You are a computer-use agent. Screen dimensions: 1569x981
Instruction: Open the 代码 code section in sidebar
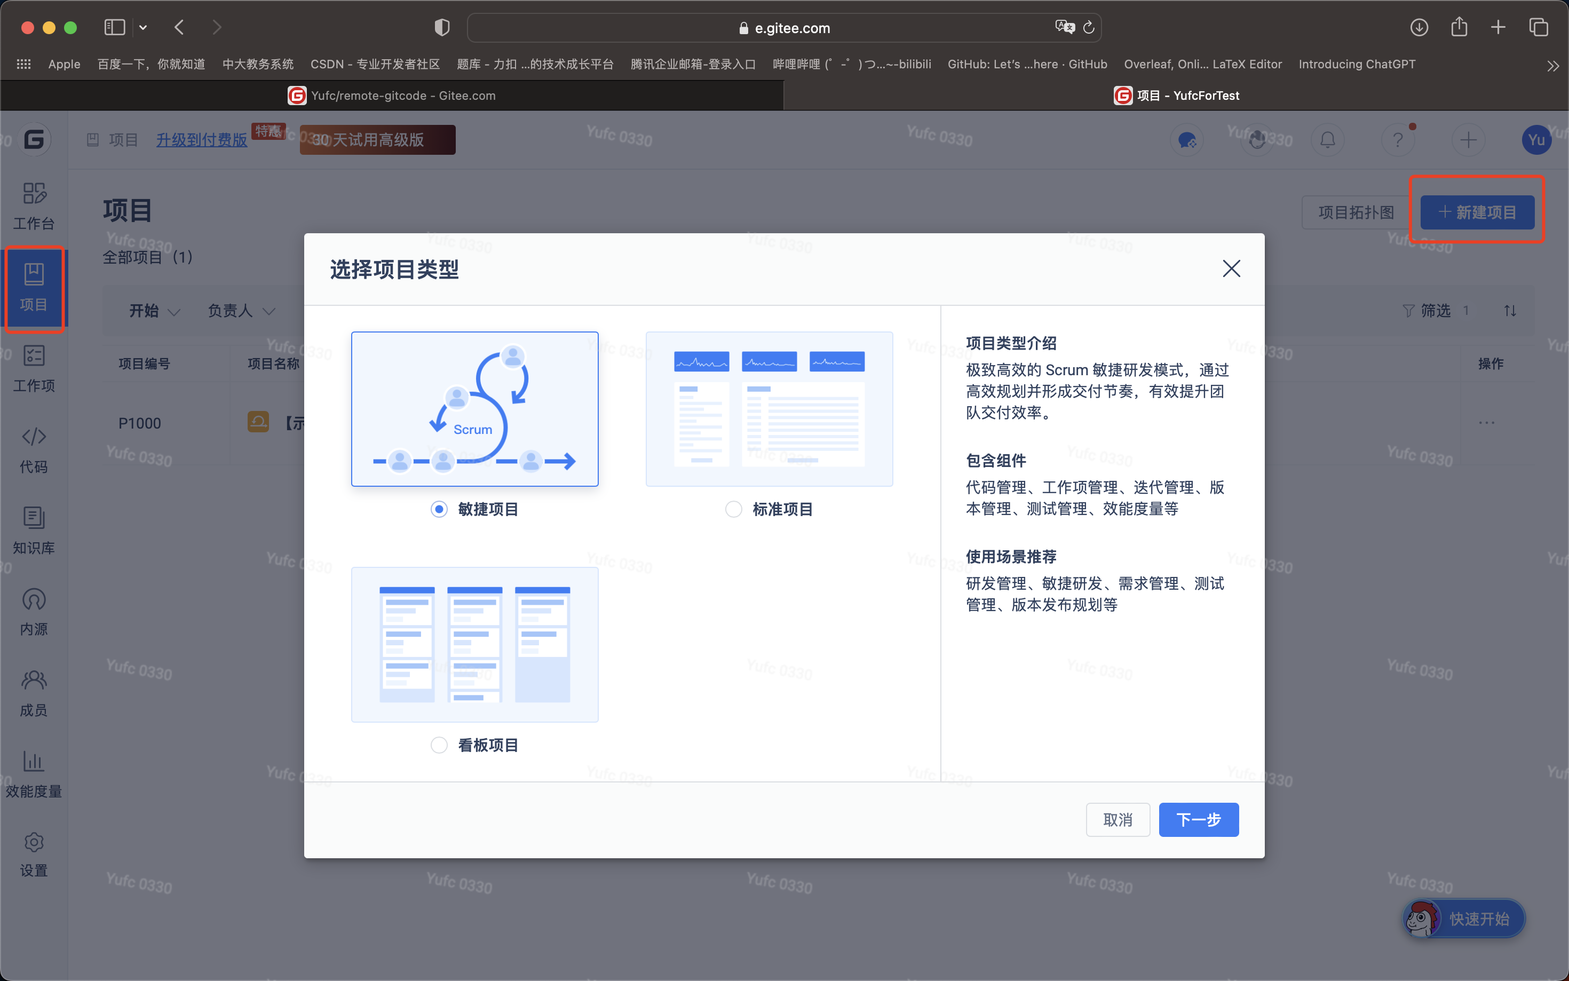(34, 449)
